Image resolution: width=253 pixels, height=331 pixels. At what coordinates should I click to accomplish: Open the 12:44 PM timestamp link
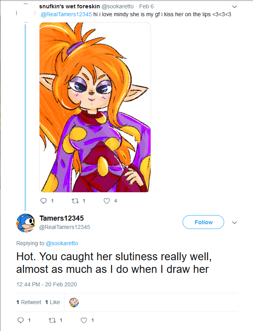[46, 284]
